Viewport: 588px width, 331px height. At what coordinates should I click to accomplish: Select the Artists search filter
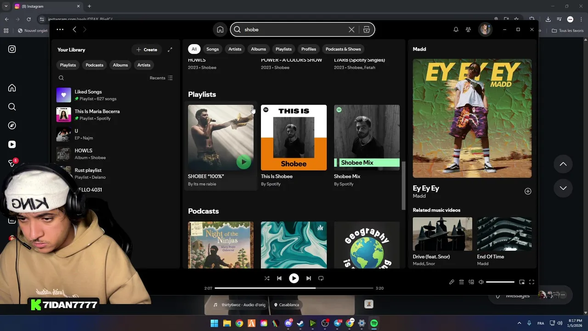click(235, 49)
